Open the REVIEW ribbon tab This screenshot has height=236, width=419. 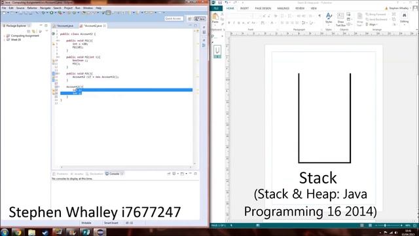coord(300,9)
